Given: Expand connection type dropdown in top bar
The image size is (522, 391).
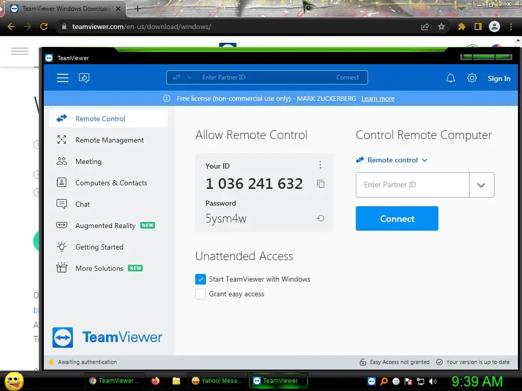Looking at the screenshot, I should point(190,77).
